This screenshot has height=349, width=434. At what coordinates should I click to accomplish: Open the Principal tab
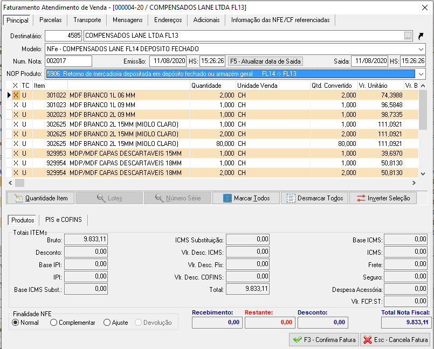tap(17, 20)
